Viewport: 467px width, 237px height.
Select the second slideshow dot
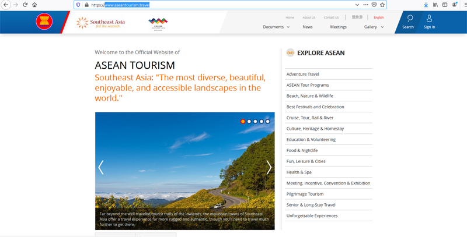(249, 121)
